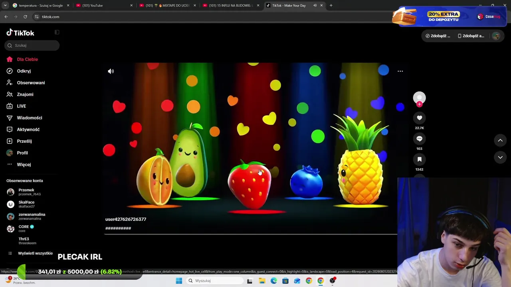Follow the creator with the plus badge

click(419, 104)
